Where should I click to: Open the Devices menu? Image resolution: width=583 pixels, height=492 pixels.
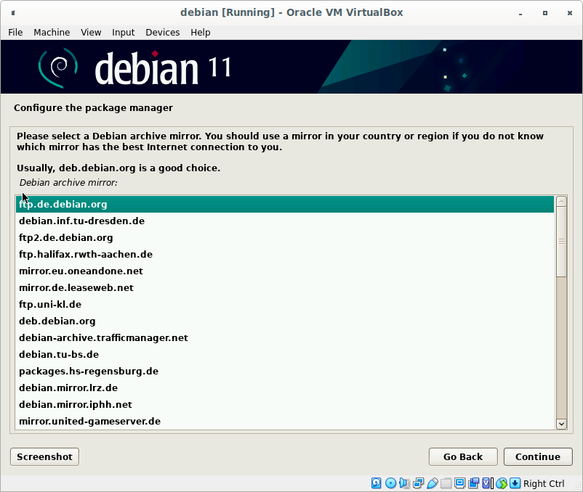coord(162,32)
